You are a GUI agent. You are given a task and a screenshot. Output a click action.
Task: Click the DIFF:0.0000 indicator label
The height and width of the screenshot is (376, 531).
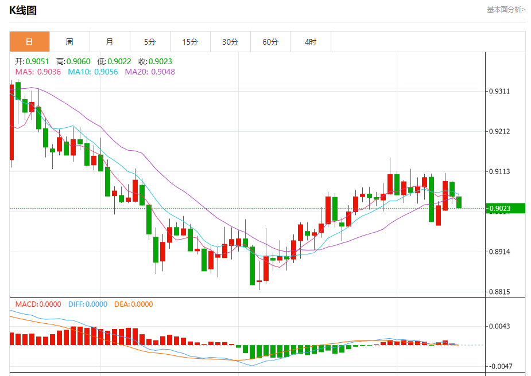[88, 304]
